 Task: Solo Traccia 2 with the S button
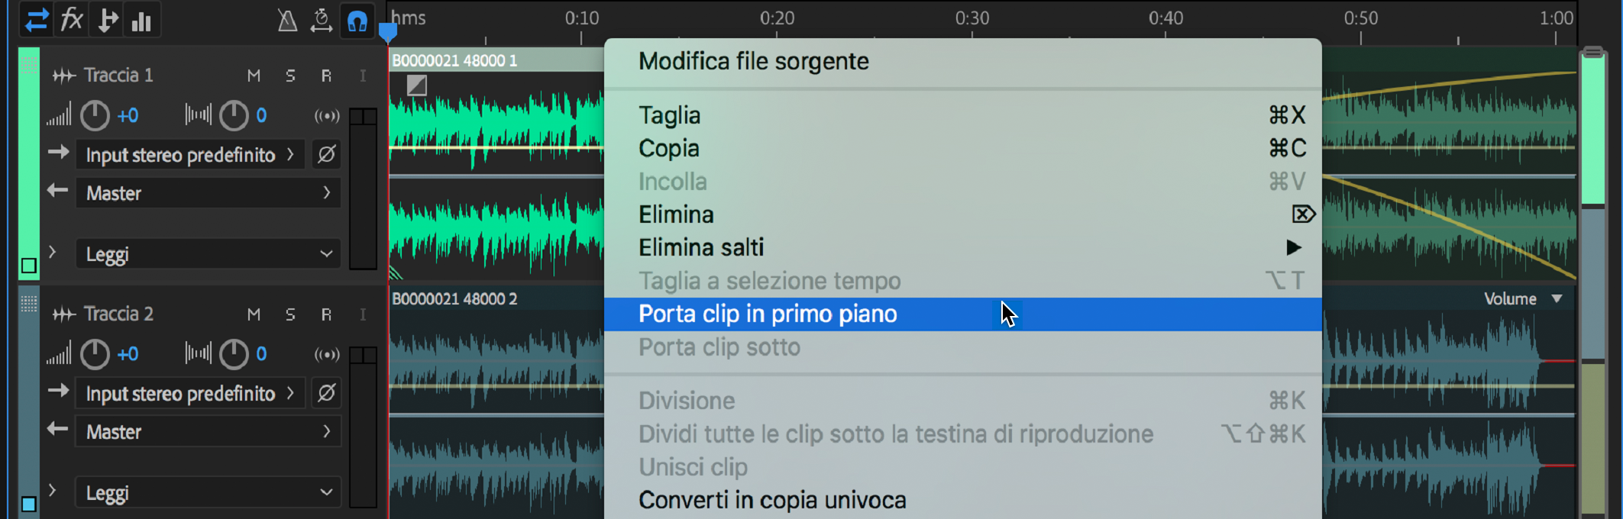[x=290, y=314]
